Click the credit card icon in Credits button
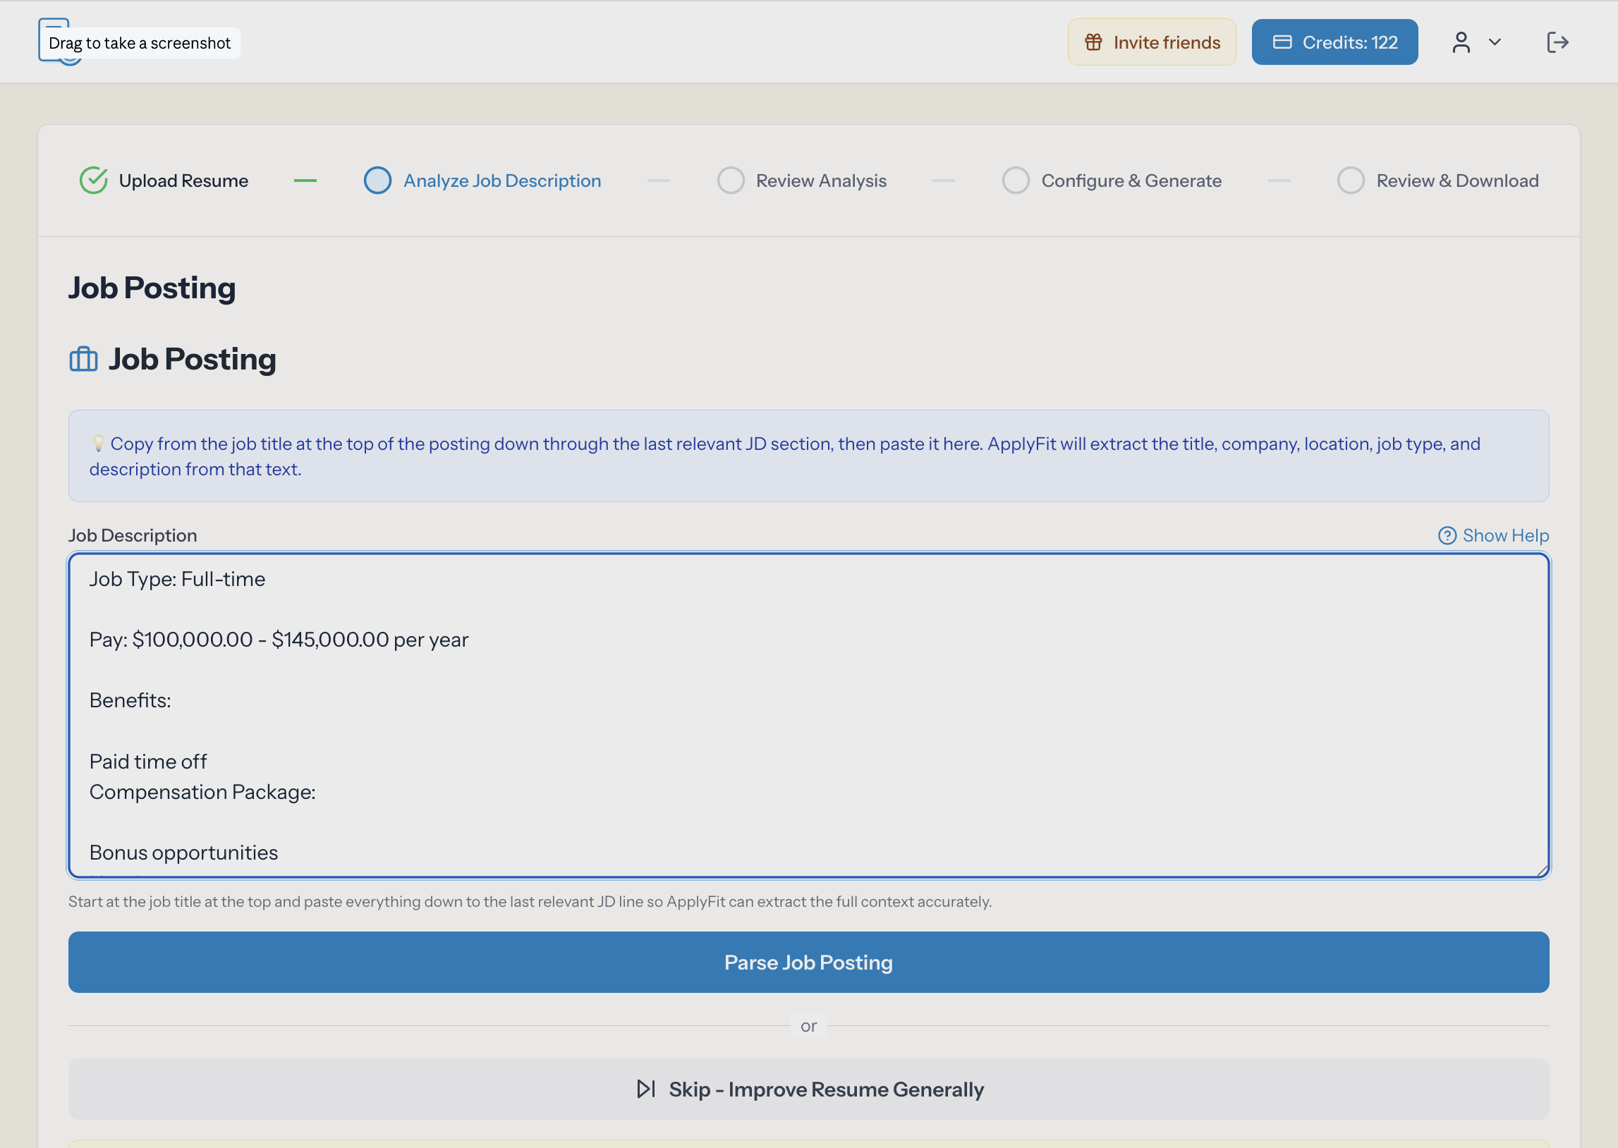The width and height of the screenshot is (1618, 1148). point(1282,42)
